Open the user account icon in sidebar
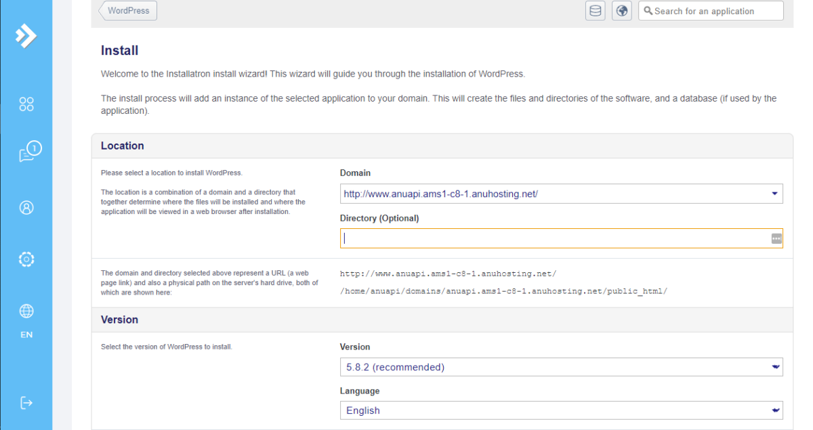The width and height of the screenshot is (813, 430). coord(26,207)
